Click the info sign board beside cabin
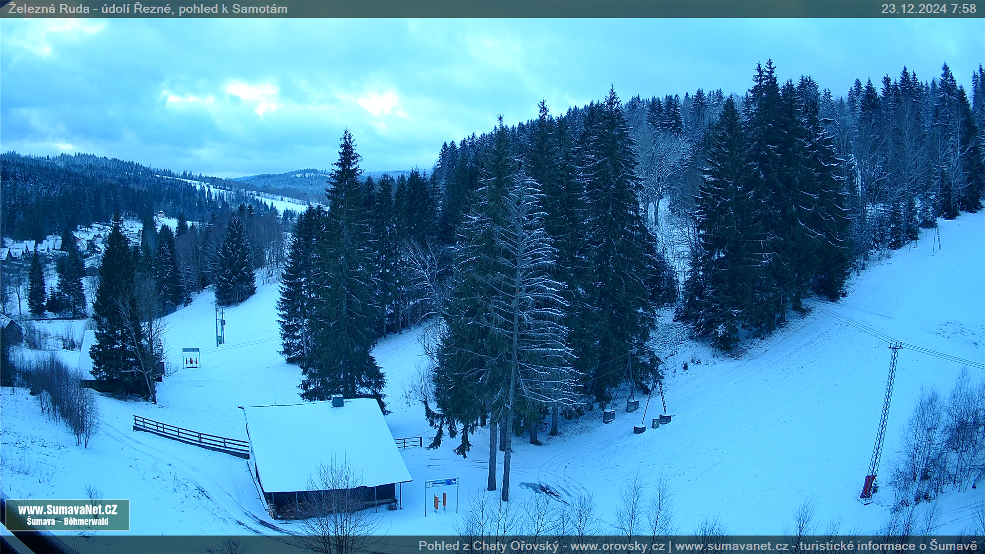The width and height of the screenshot is (985, 554). click(x=442, y=483)
